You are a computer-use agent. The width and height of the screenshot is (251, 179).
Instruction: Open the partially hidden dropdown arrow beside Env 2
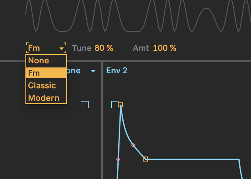pyautogui.click(x=93, y=71)
